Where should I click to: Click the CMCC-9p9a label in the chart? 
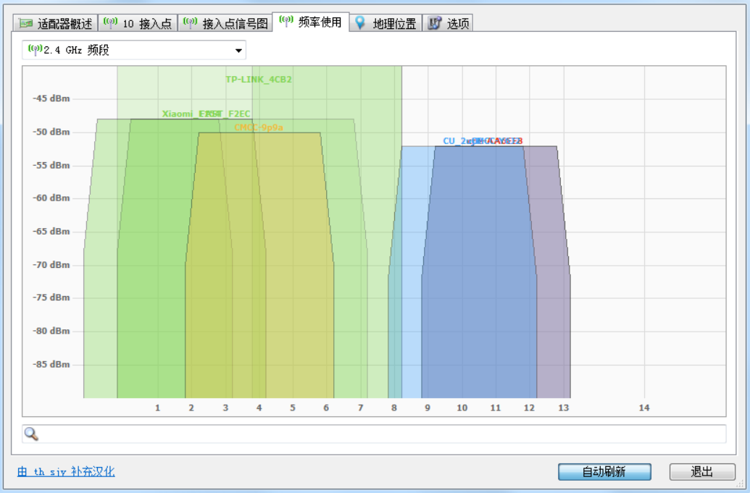pyautogui.click(x=258, y=127)
